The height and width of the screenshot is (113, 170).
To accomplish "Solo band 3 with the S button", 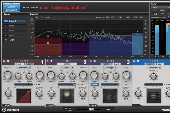I will [95, 61].
